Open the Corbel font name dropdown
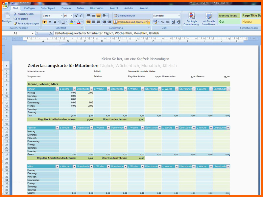The image size is (263, 197). tap(62, 16)
